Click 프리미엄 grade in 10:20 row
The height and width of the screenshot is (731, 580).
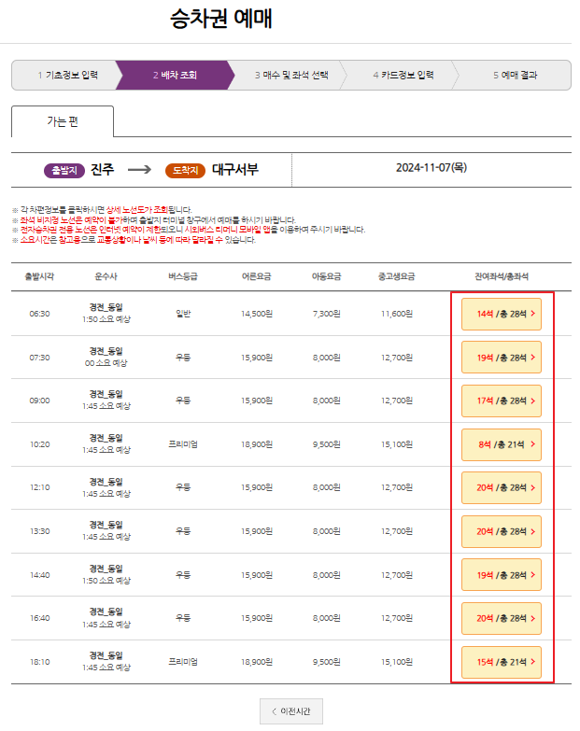click(x=183, y=444)
